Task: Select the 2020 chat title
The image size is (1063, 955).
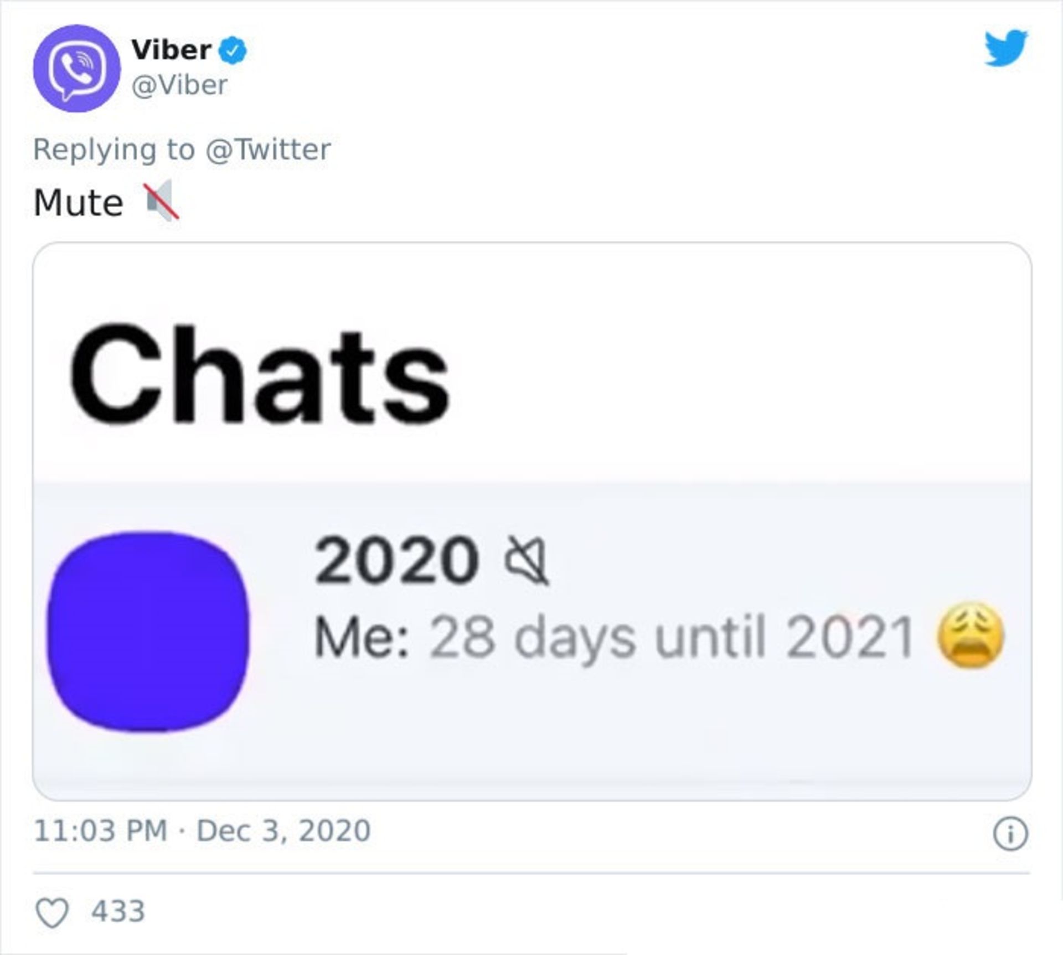Action: pyautogui.click(x=396, y=560)
